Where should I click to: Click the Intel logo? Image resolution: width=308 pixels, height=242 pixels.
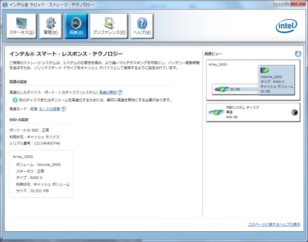click(286, 26)
